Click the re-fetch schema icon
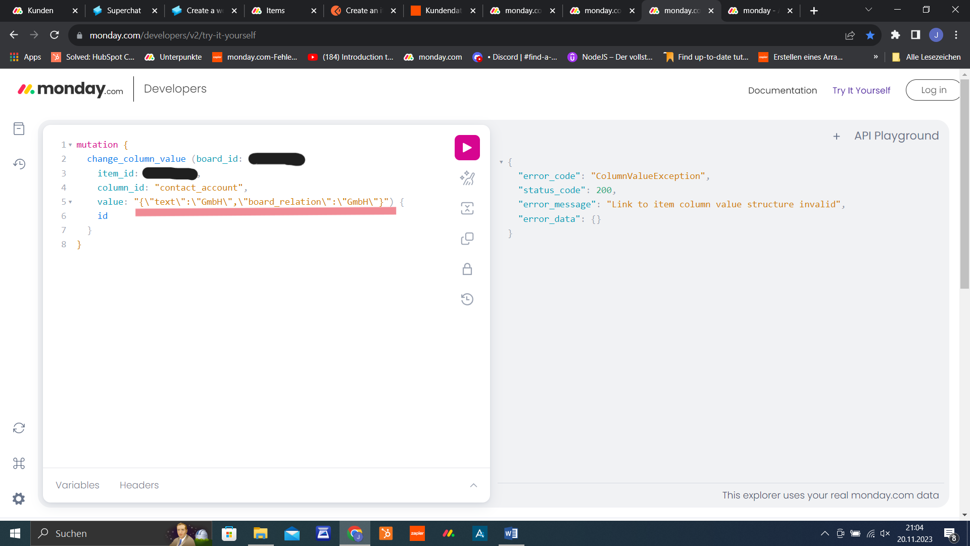Screen dimensions: 970x546 coord(19,428)
